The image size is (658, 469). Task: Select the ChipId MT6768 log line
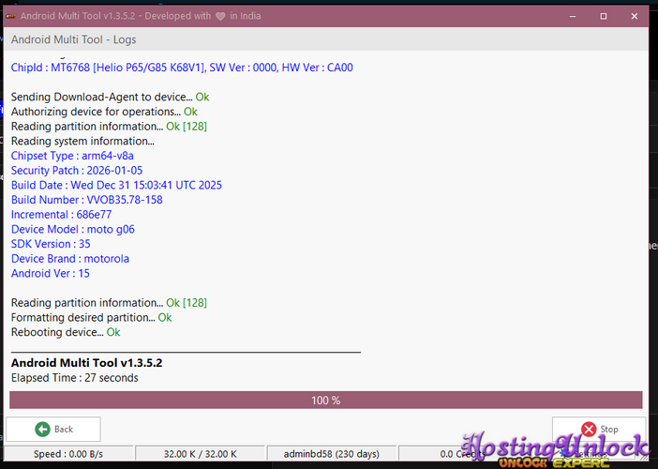click(182, 68)
